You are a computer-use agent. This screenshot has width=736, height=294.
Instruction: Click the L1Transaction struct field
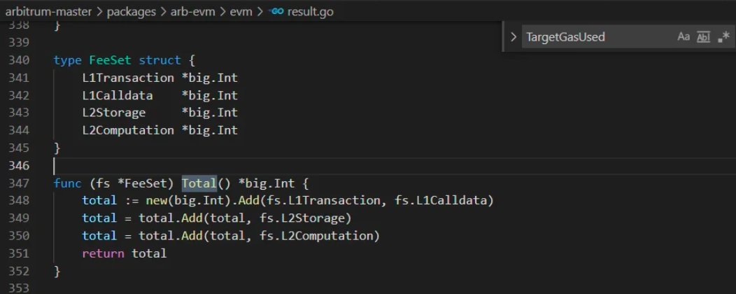point(128,78)
